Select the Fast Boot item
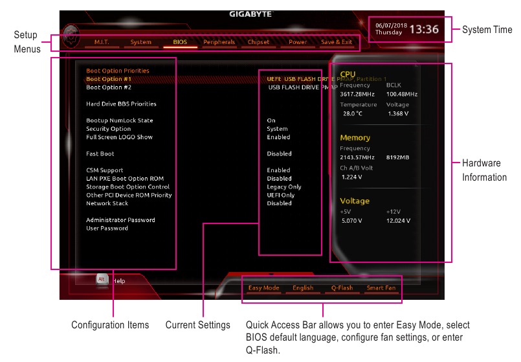The height and width of the screenshot is (362, 521). (100, 153)
